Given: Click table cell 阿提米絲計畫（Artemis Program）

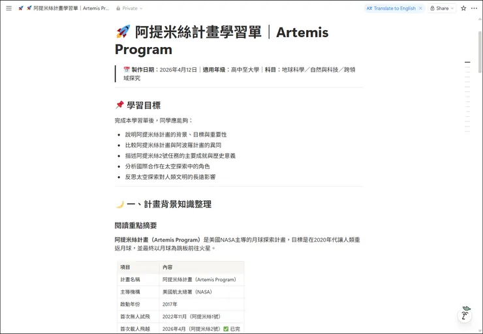Looking at the screenshot, I should tap(202, 279).
